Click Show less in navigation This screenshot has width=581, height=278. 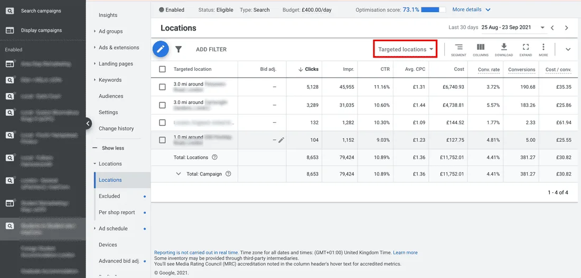click(x=113, y=148)
